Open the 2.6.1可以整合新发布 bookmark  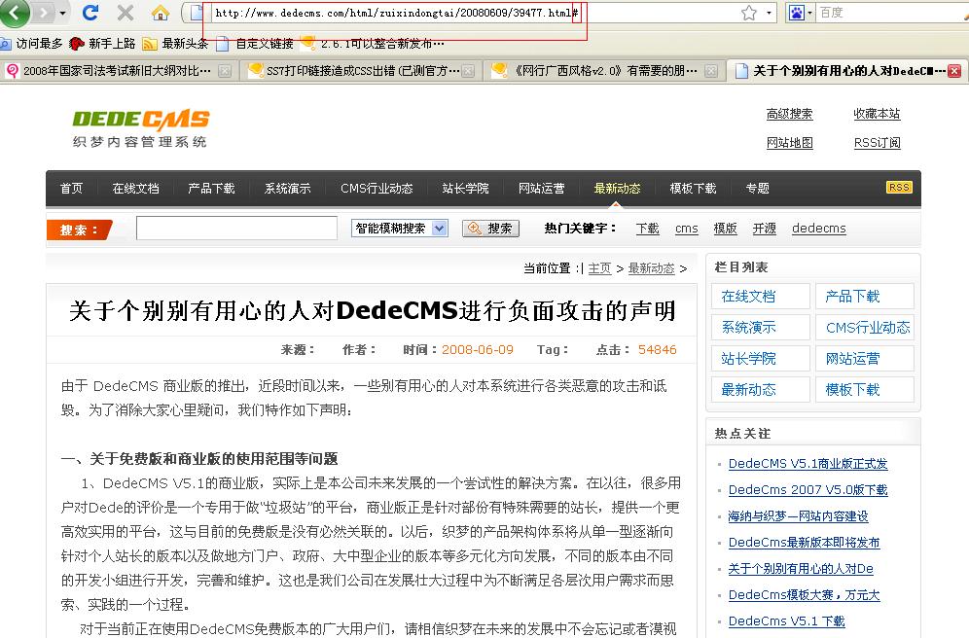point(372,43)
